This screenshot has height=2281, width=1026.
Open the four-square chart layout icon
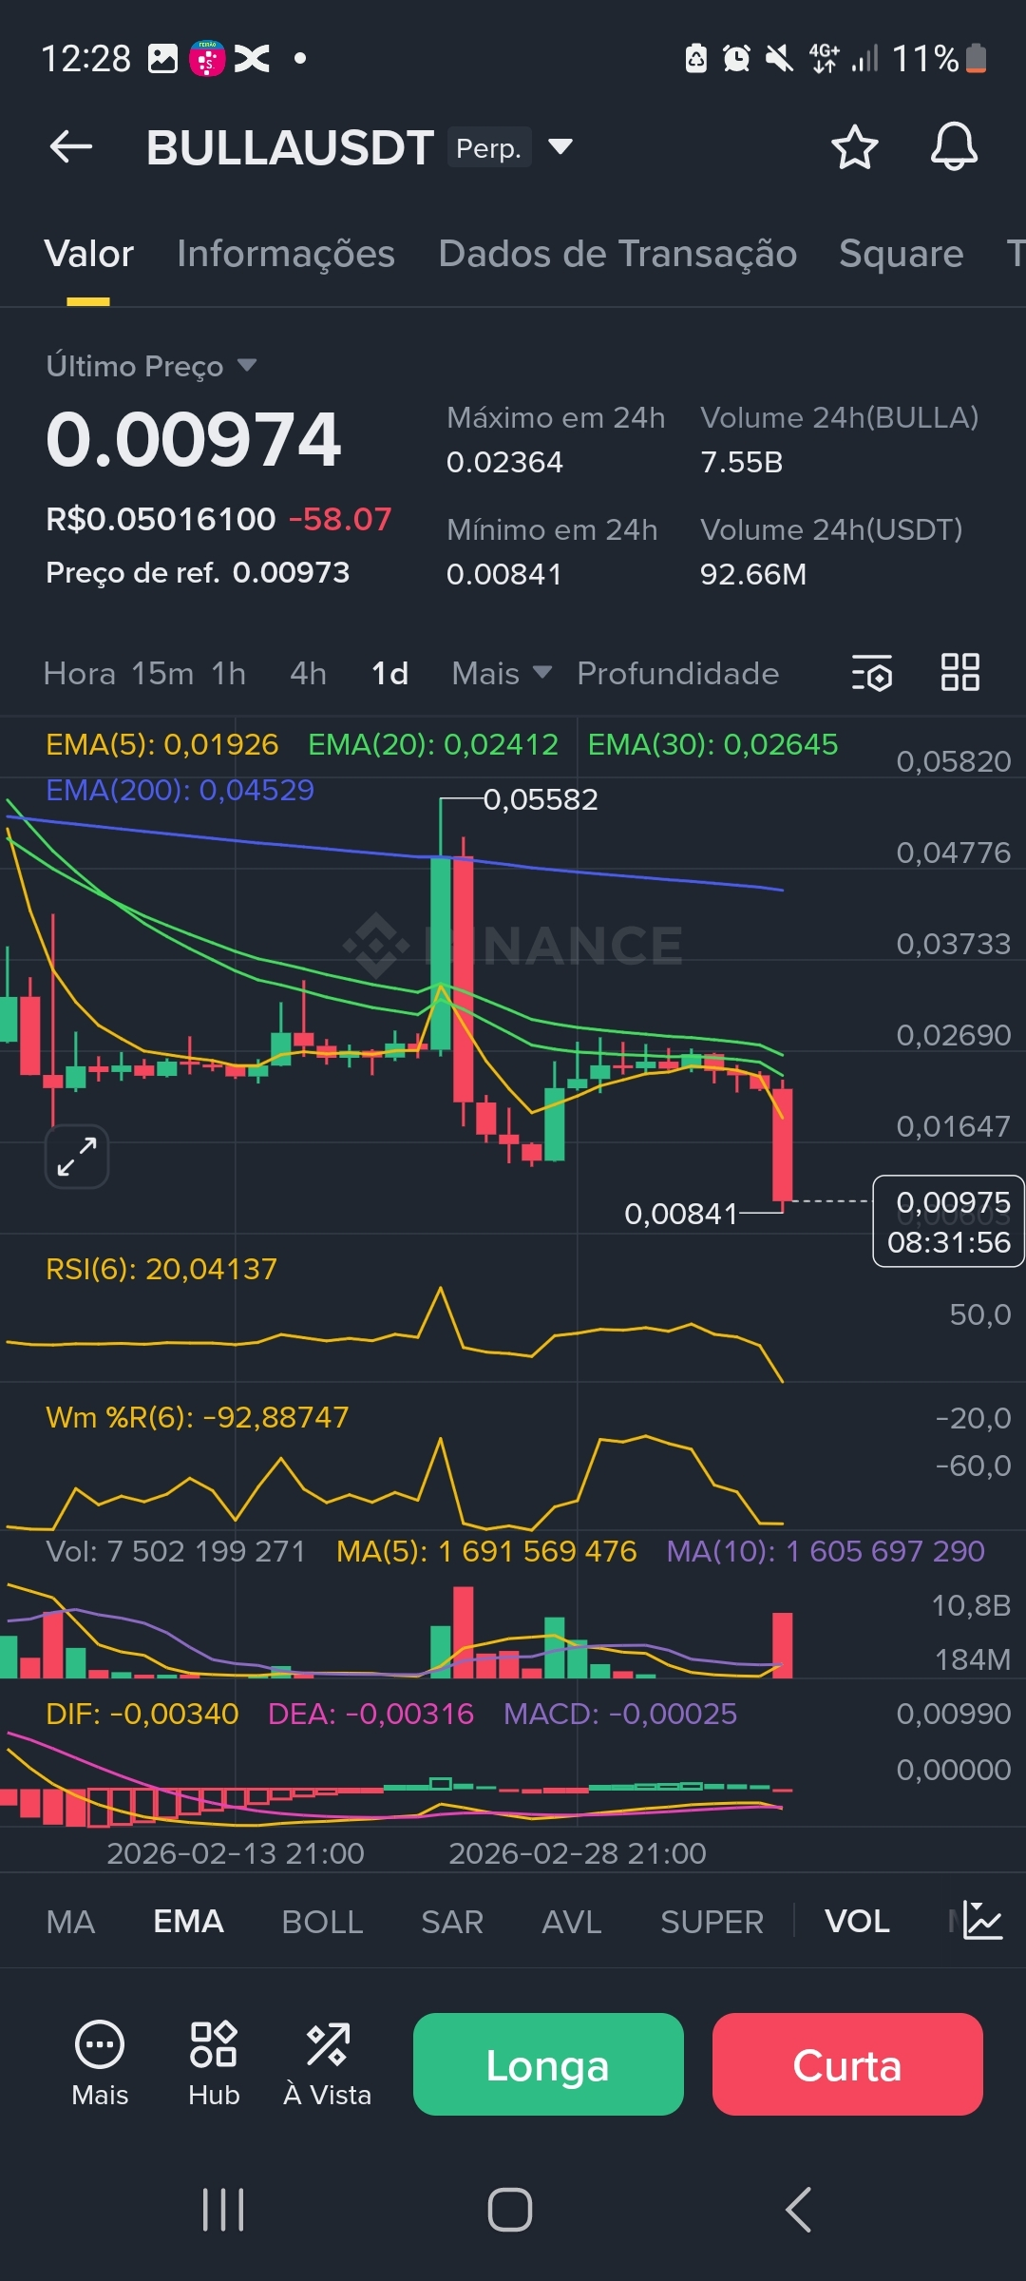pyautogui.click(x=959, y=672)
